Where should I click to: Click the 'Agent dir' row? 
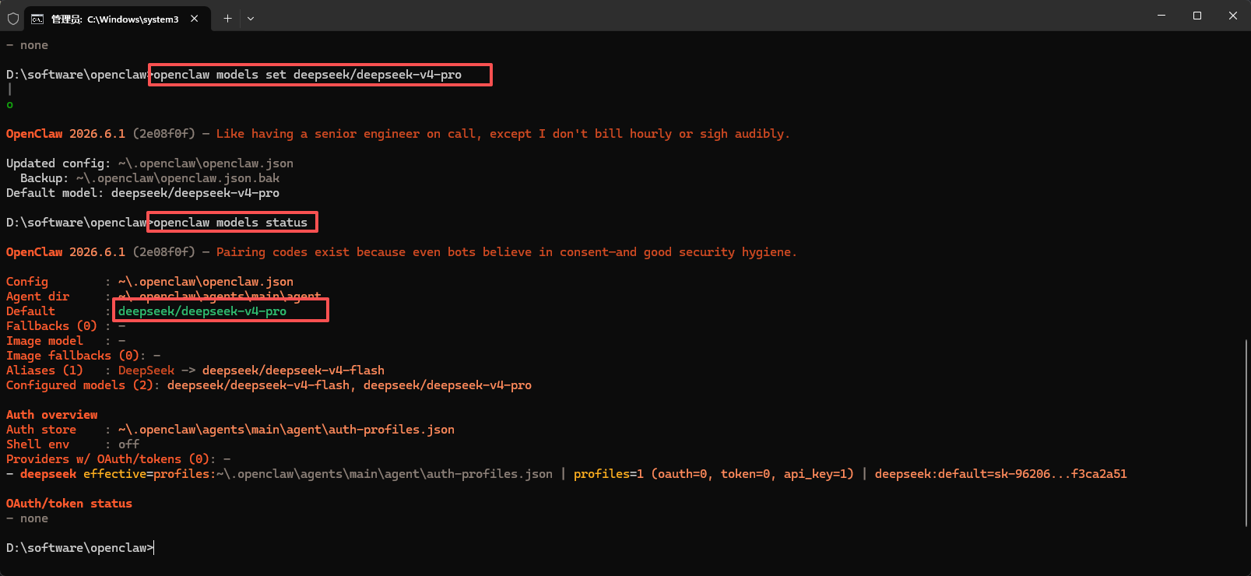[x=163, y=297]
